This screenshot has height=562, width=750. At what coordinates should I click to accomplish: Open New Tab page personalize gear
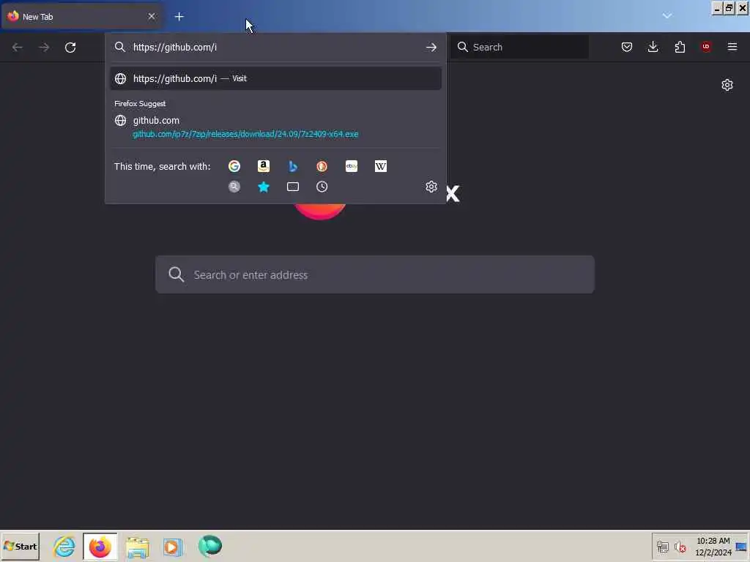coord(727,85)
